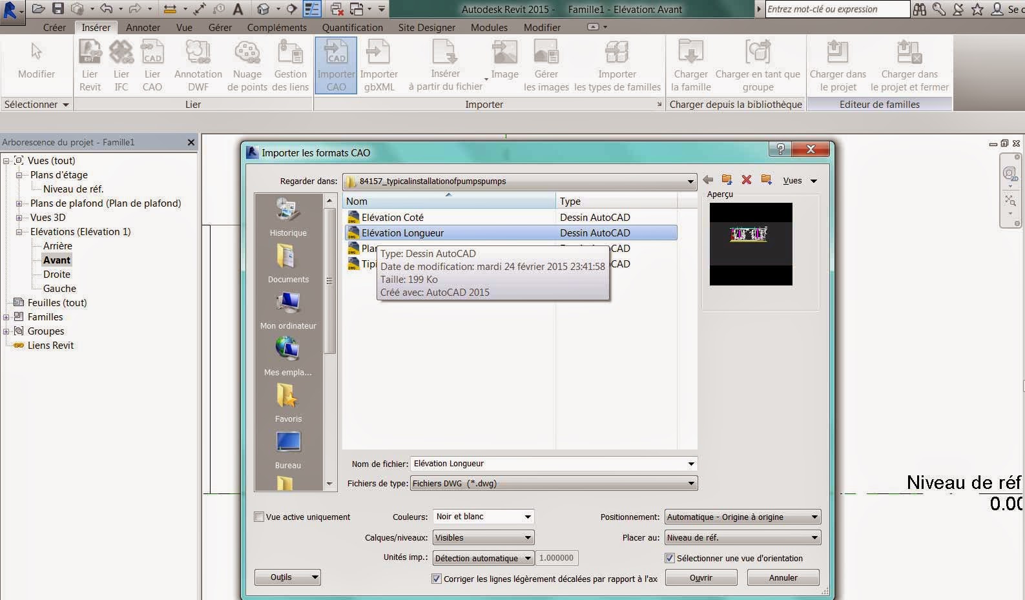
Task: Open Mon ordinateur in places sidebar
Action: click(x=288, y=310)
